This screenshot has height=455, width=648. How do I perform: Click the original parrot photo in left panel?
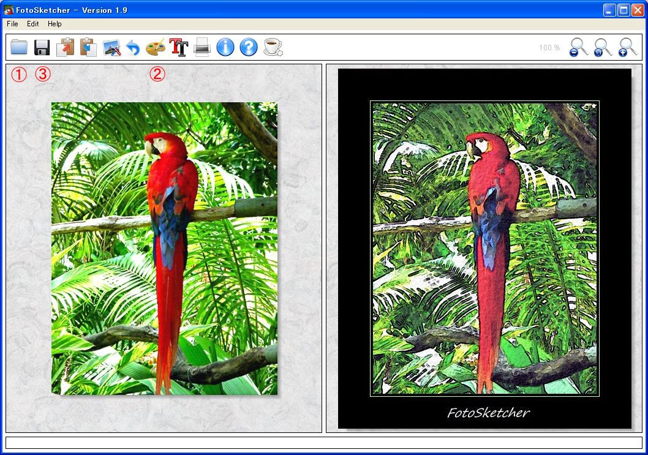click(164, 248)
